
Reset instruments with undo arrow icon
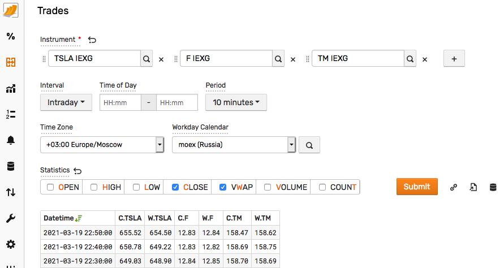(92, 40)
